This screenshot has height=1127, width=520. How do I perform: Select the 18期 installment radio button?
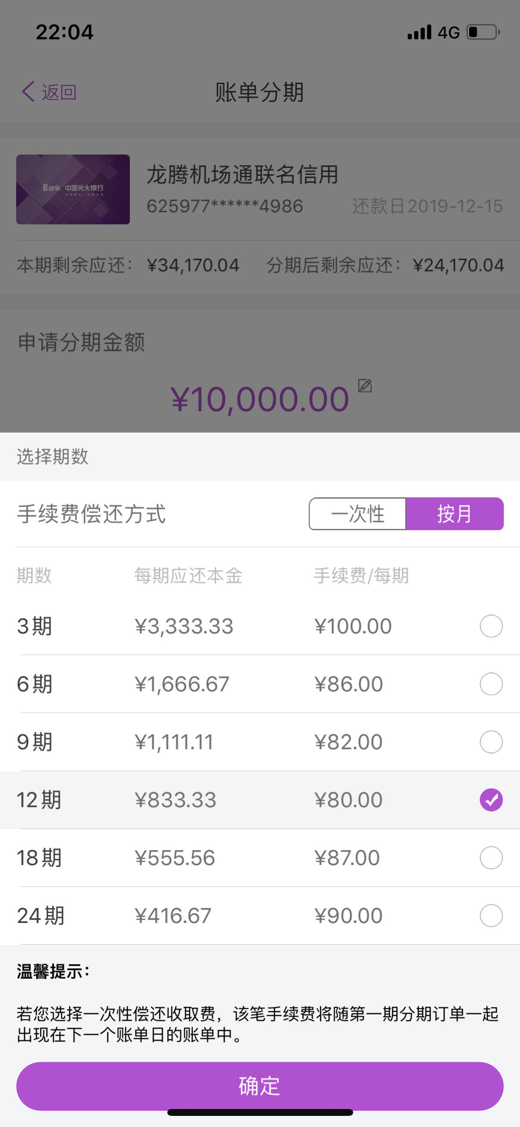click(x=491, y=858)
